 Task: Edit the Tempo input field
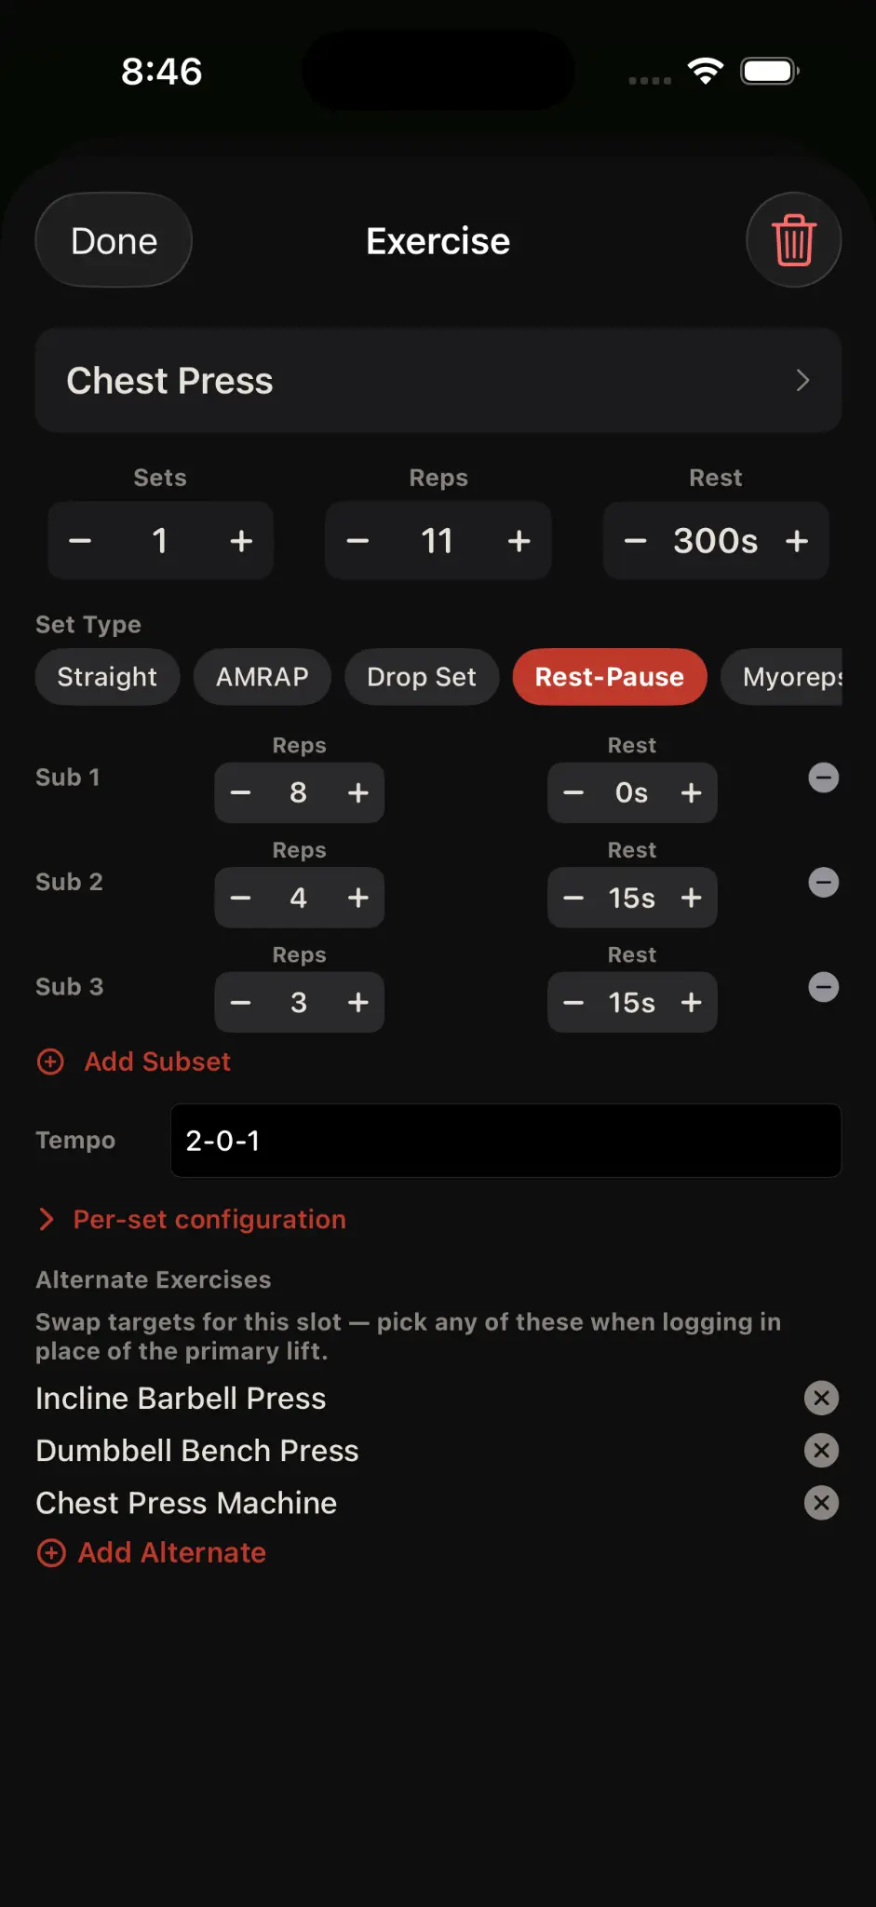pos(505,1140)
